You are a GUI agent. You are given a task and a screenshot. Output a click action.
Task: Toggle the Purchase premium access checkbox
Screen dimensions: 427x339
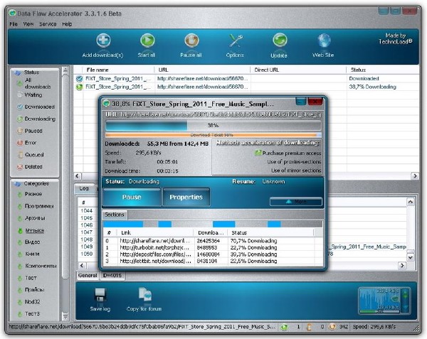pyautogui.click(x=258, y=153)
